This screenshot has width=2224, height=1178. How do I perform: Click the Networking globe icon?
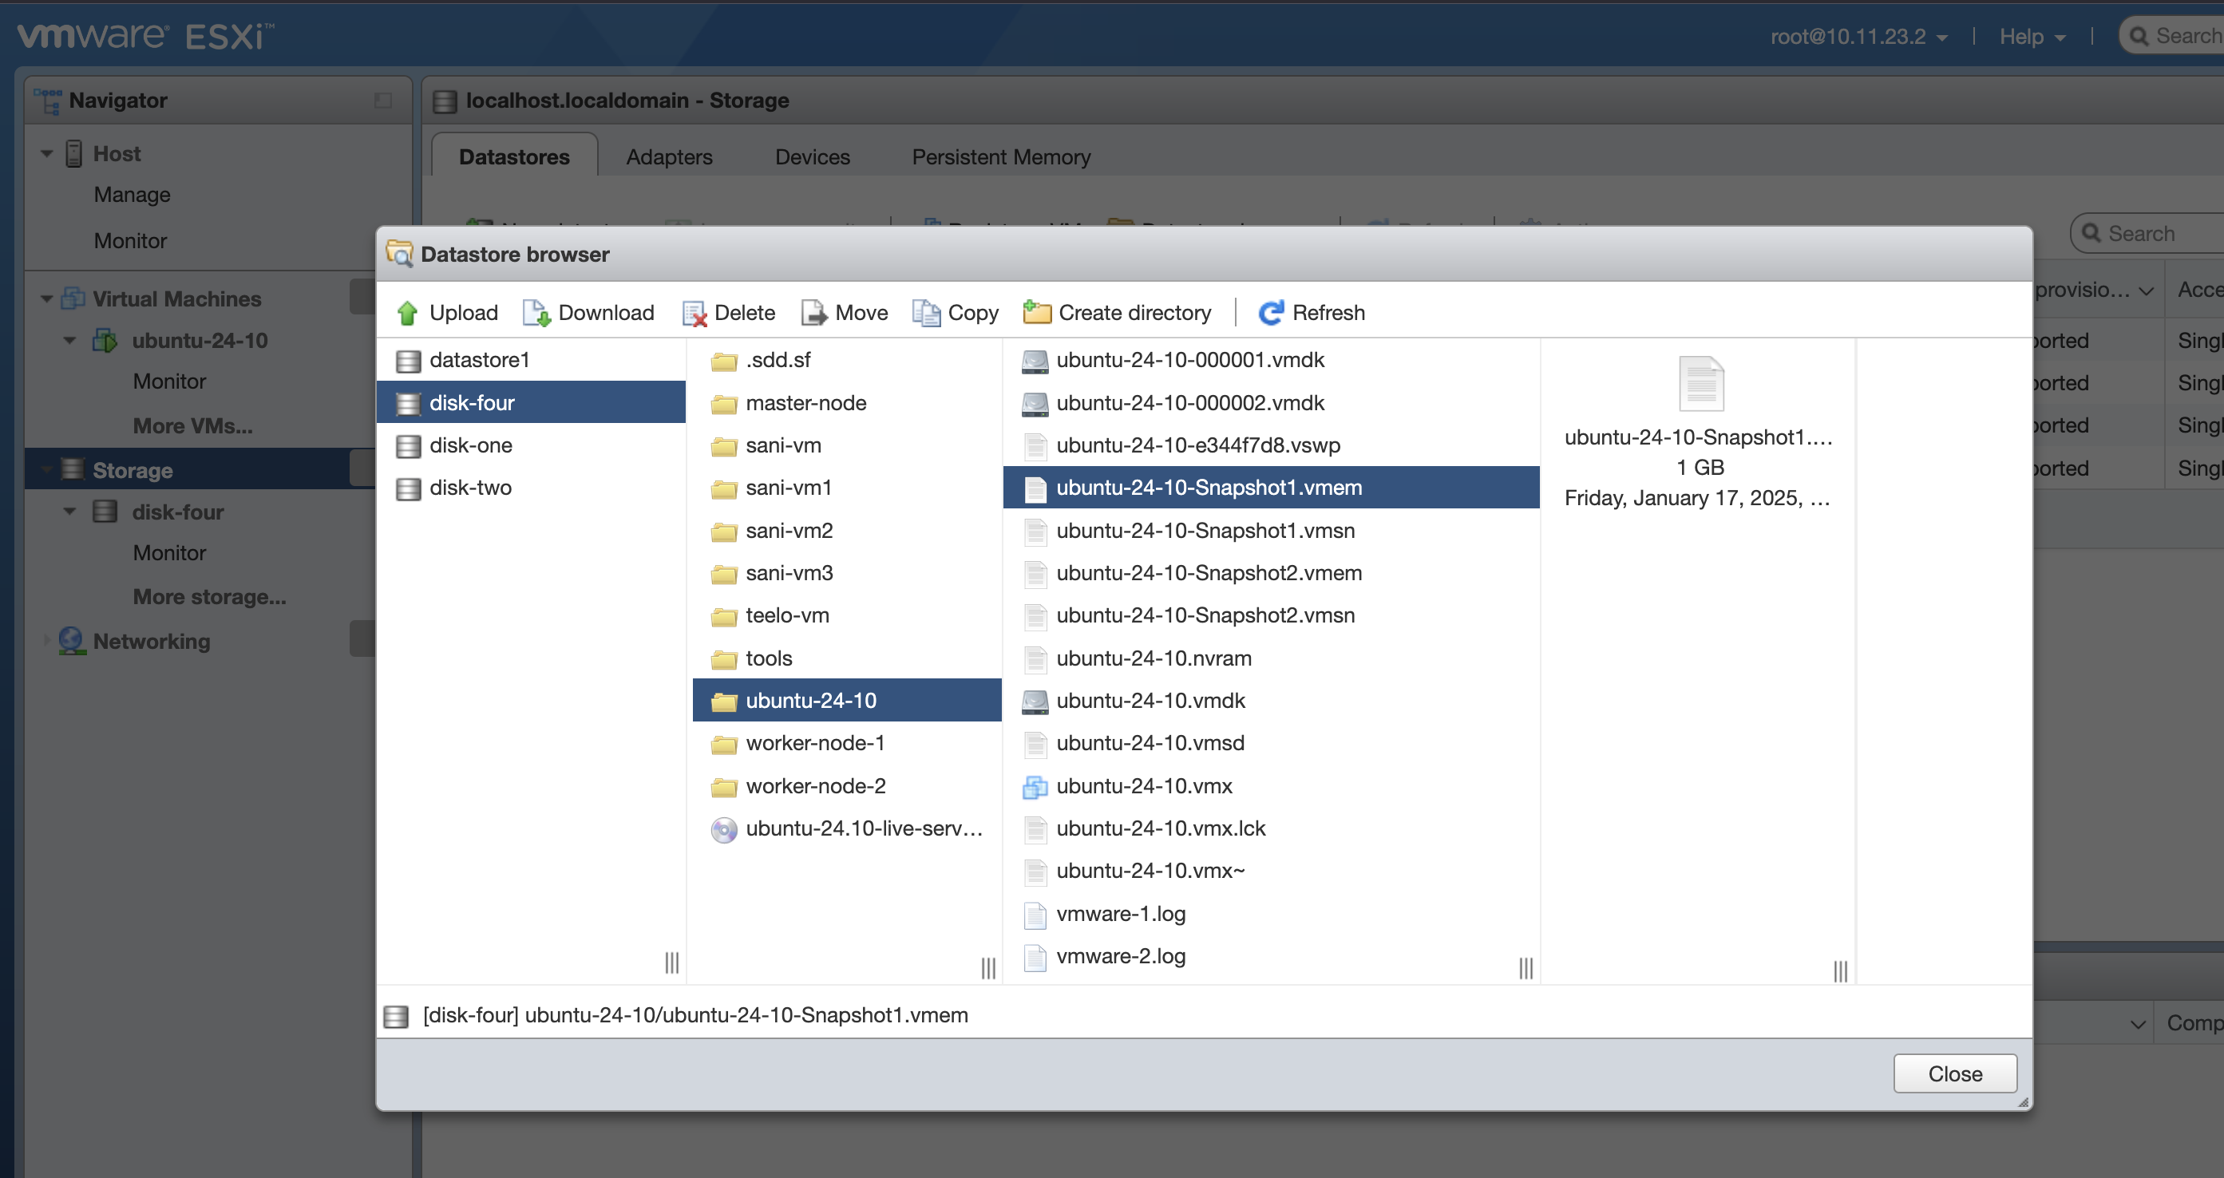tap(72, 641)
